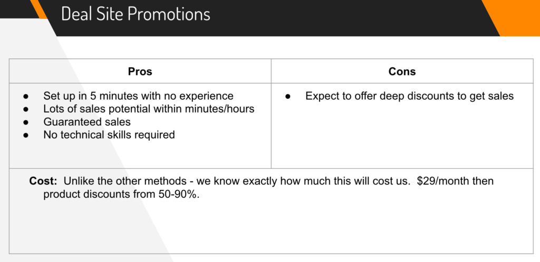Viewport: 540px width, 262px height.
Task: Click 'Expect to offer deep discounts' text
Action: click(x=409, y=96)
